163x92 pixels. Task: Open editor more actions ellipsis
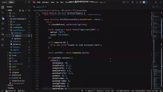pyautogui.click(x=160, y=7)
